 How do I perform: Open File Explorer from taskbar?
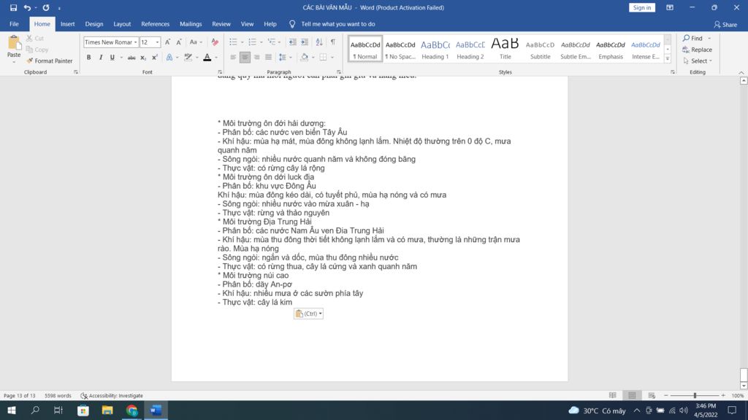(x=107, y=411)
